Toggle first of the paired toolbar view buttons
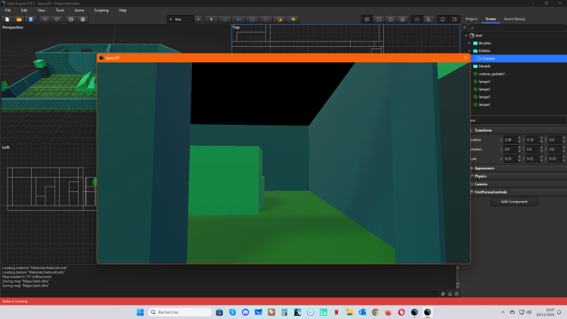This screenshot has width=567, height=319. (417, 19)
